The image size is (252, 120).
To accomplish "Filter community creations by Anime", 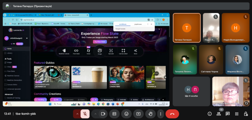I will 134,100.
